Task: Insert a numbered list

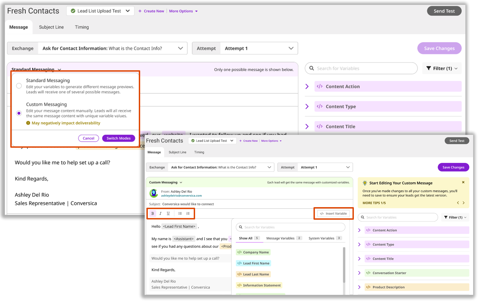Action: 188,213
